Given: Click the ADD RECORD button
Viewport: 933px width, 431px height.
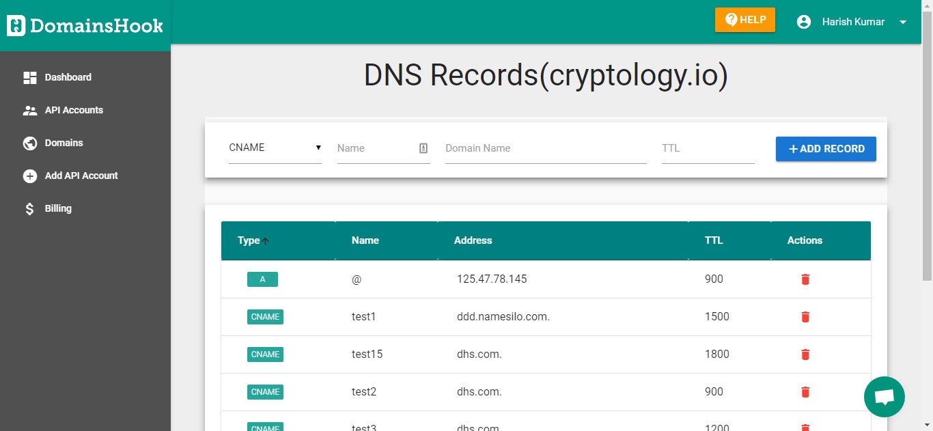Looking at the screenshot, I should (826, 149).
